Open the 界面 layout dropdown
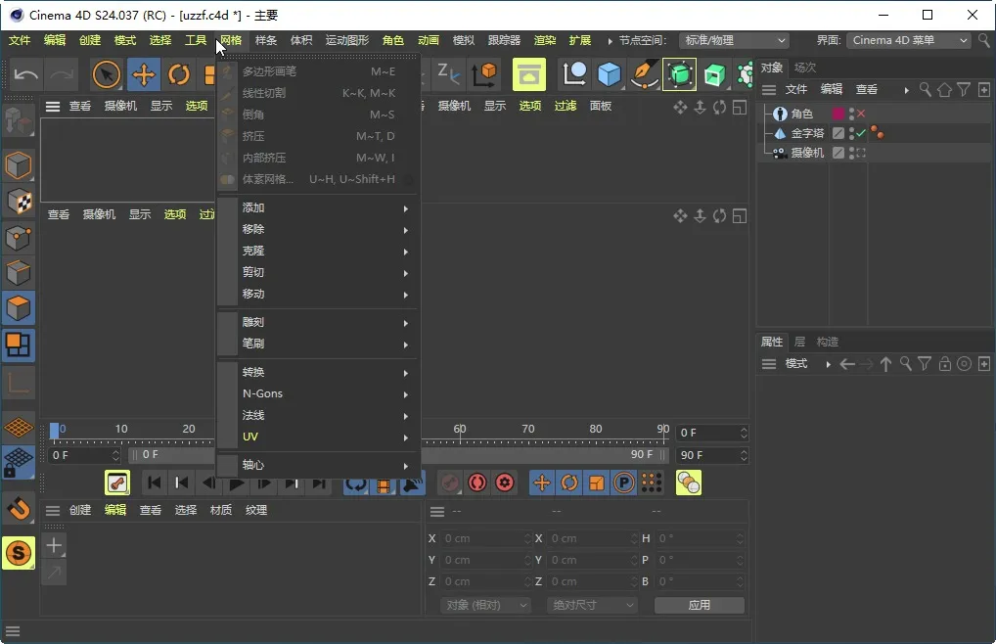Viewport: 996px width, 644px height. point(908,40)
